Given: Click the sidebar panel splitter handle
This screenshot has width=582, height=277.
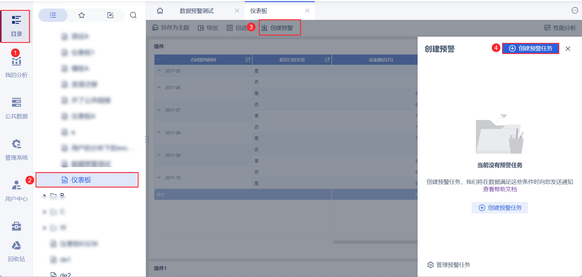Looking at the screenshot, I should coord(147,139).
